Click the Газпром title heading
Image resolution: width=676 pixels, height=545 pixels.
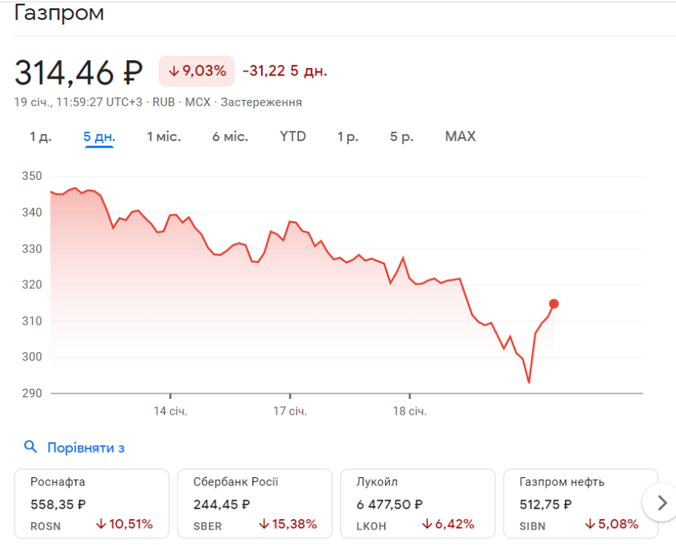60,13
